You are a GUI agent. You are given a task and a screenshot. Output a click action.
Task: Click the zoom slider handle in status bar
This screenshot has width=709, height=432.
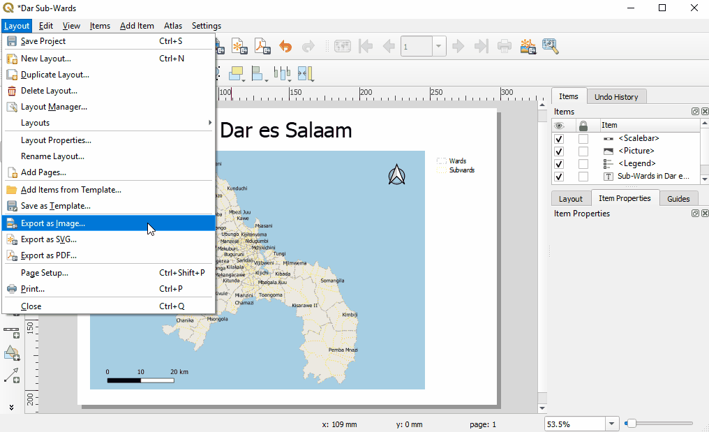630,424
